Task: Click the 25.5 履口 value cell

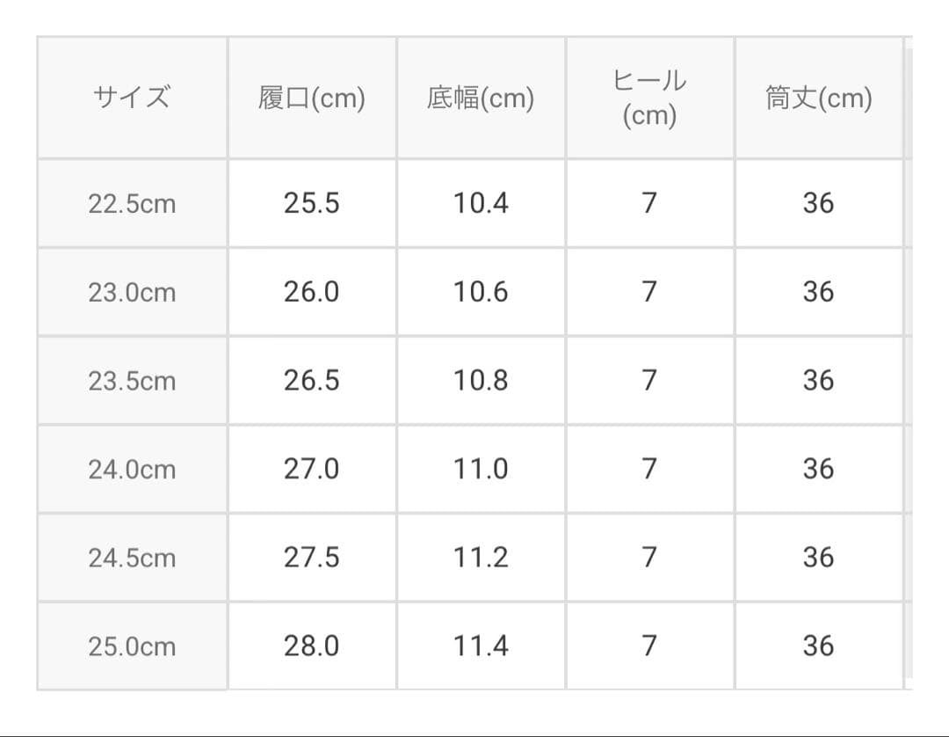Action: (x=312, y=203)
